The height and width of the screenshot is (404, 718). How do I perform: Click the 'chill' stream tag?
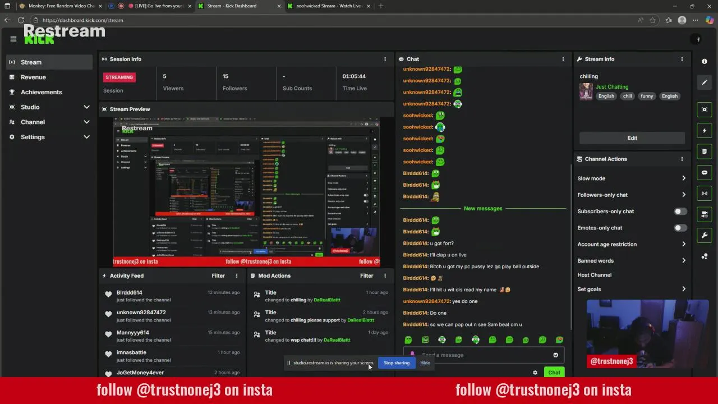click(627, 96)
